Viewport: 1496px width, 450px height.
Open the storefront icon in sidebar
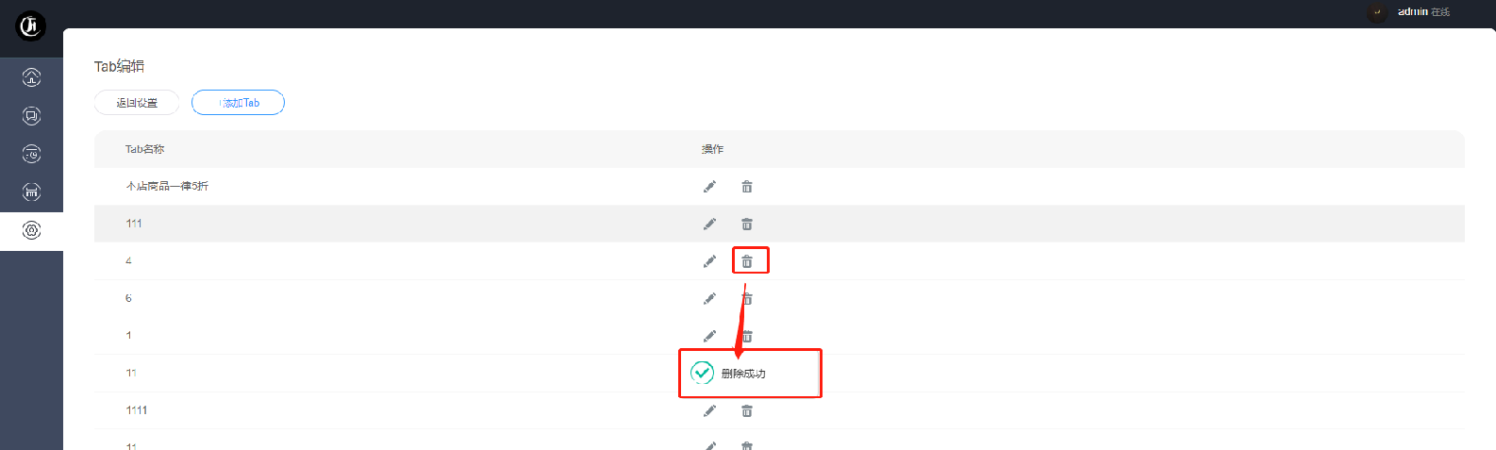click(31, 192)
